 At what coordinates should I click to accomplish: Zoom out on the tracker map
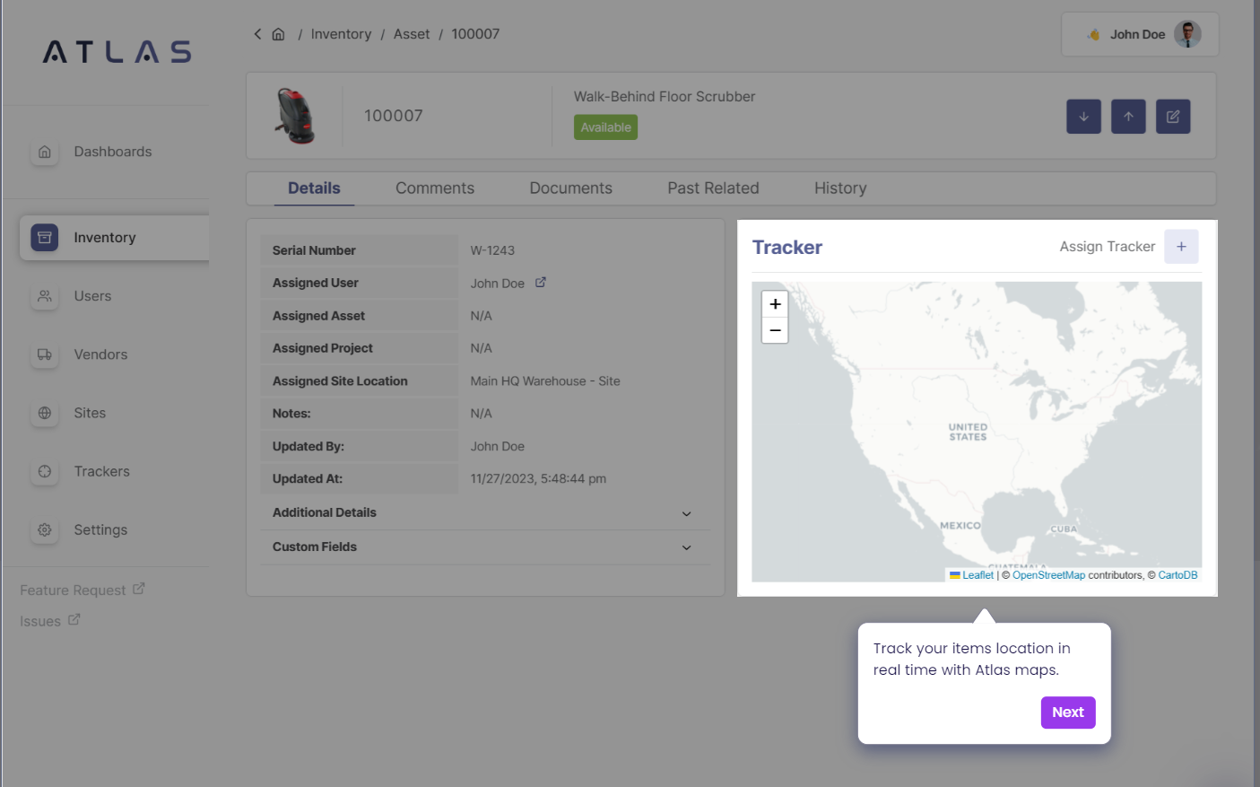775,330
